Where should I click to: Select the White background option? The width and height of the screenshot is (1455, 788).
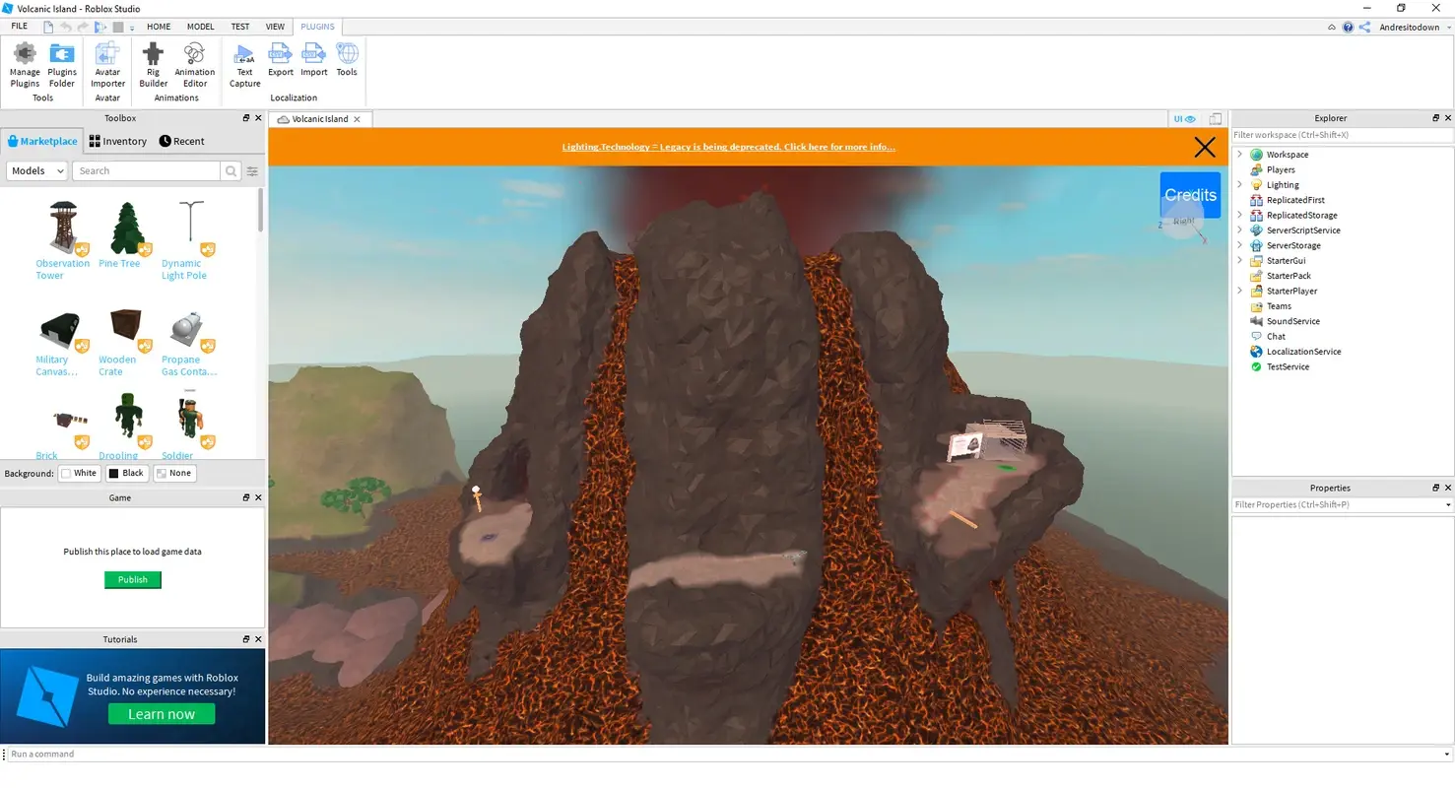click(x=79, y=474)
